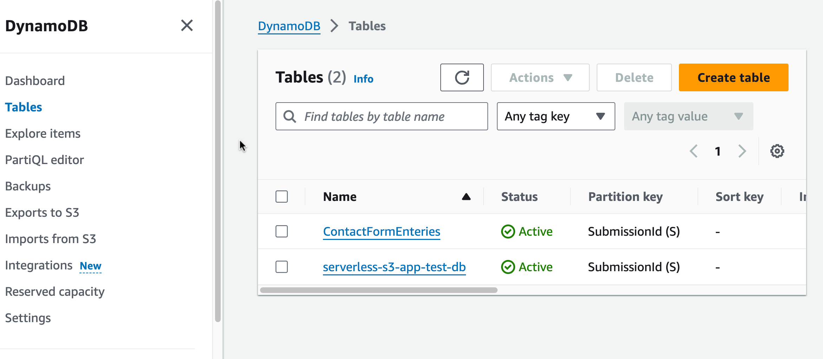The height and width of the screenshot is (359, 823).
Task: Open table preferences gear icon
Action: (777, 151)
